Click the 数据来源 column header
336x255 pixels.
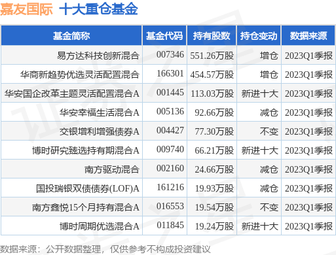point(308,36)
